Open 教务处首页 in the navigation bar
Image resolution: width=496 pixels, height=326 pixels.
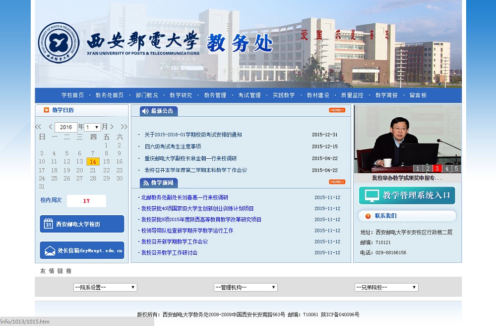(110, 95)
